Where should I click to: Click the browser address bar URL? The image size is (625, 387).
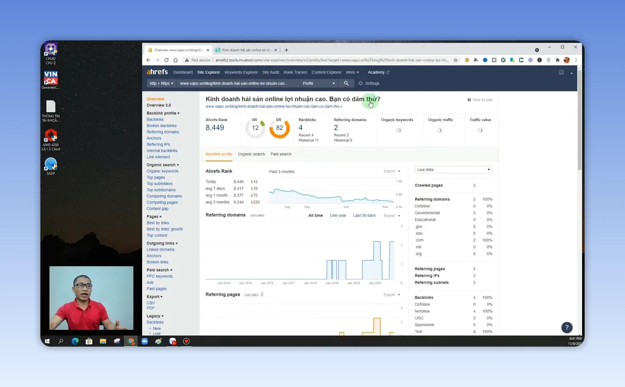332,60
